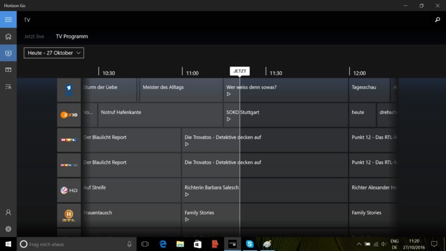Play SOKO Stuttgart using its play icon
446x251 pixels.
coord(229,119)
